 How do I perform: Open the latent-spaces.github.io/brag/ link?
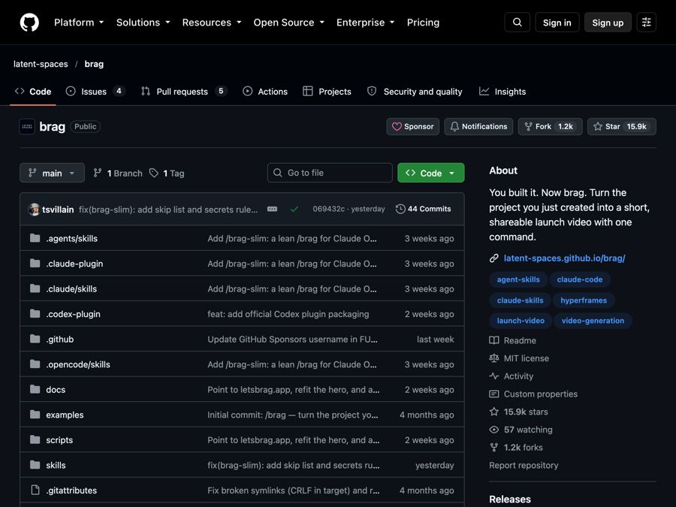tap(564, 258)
